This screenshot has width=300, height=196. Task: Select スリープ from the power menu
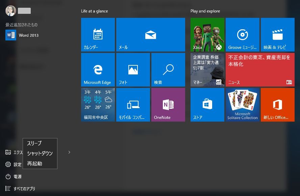click(34, 143)
